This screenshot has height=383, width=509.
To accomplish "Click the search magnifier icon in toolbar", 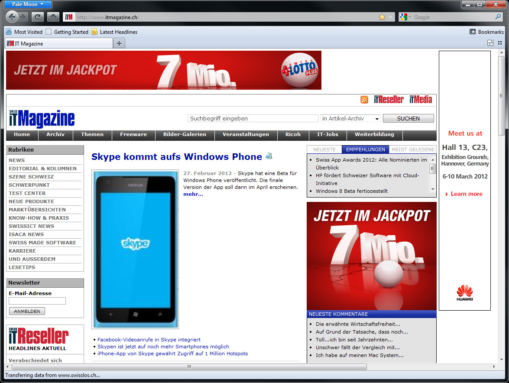I will 498,17.
